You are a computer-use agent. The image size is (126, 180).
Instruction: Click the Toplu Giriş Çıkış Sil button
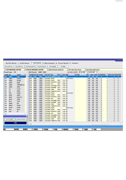point(42,66)
